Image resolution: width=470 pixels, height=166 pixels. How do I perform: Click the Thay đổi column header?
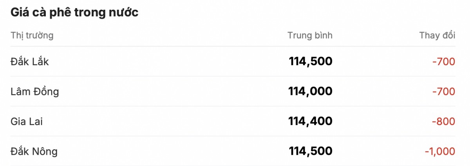tap(437, 36)
